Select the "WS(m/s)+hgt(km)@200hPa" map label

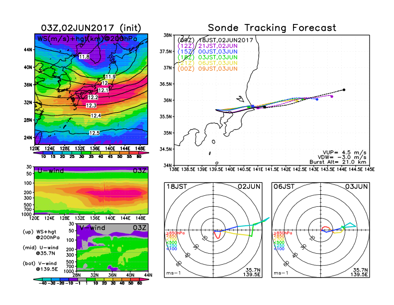tap(87, 39)
